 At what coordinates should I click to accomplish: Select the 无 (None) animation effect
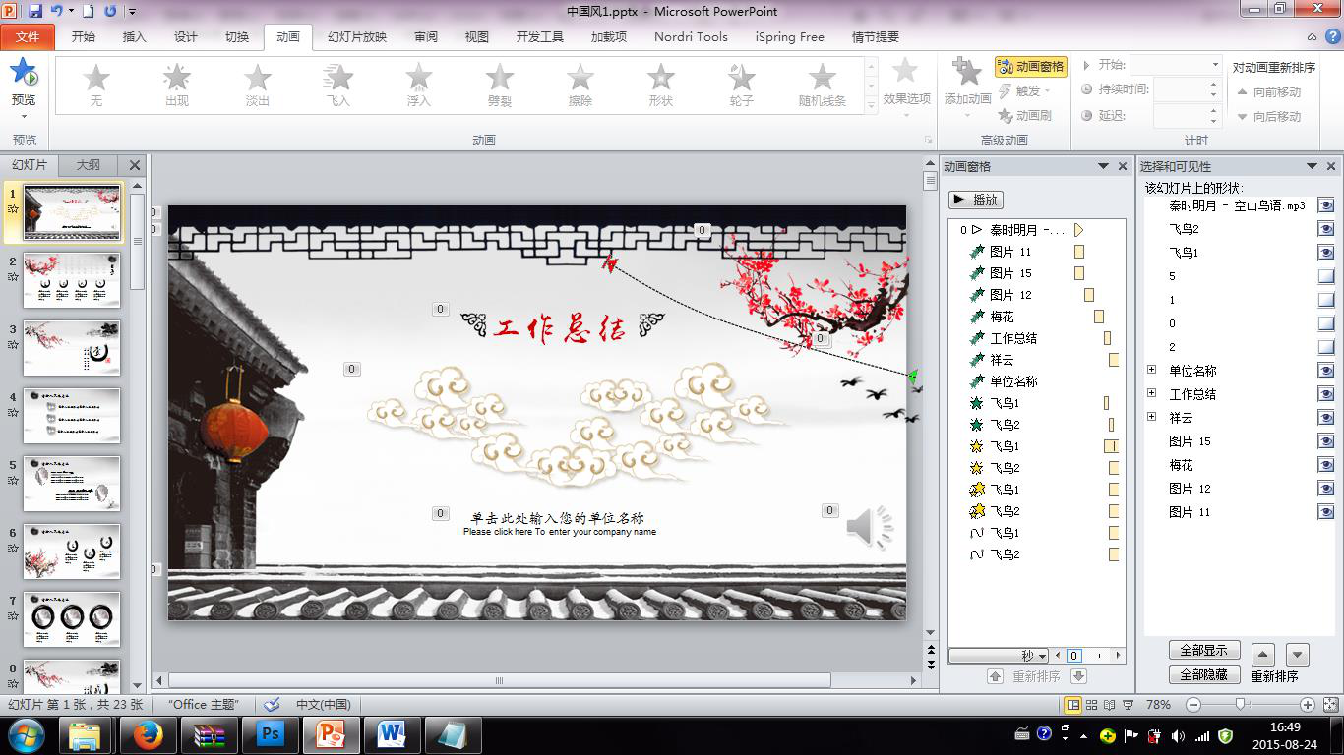click(x=96, y=86)
